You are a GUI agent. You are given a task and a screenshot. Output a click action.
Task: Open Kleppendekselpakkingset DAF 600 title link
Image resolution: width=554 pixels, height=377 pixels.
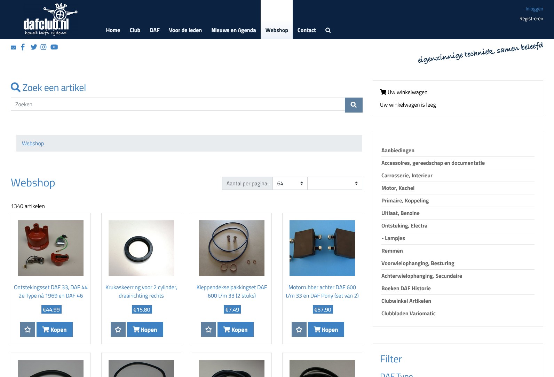(x=232, y=292)
